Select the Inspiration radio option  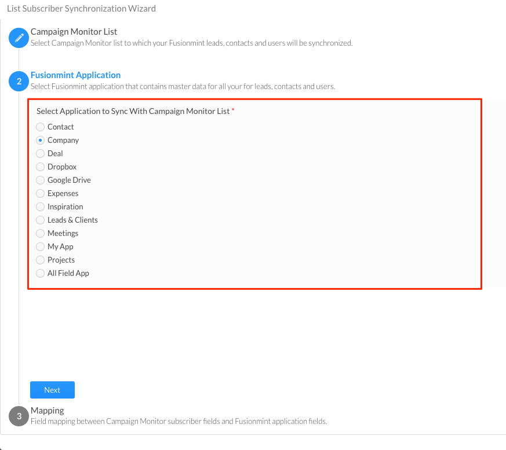click(40, 207)
